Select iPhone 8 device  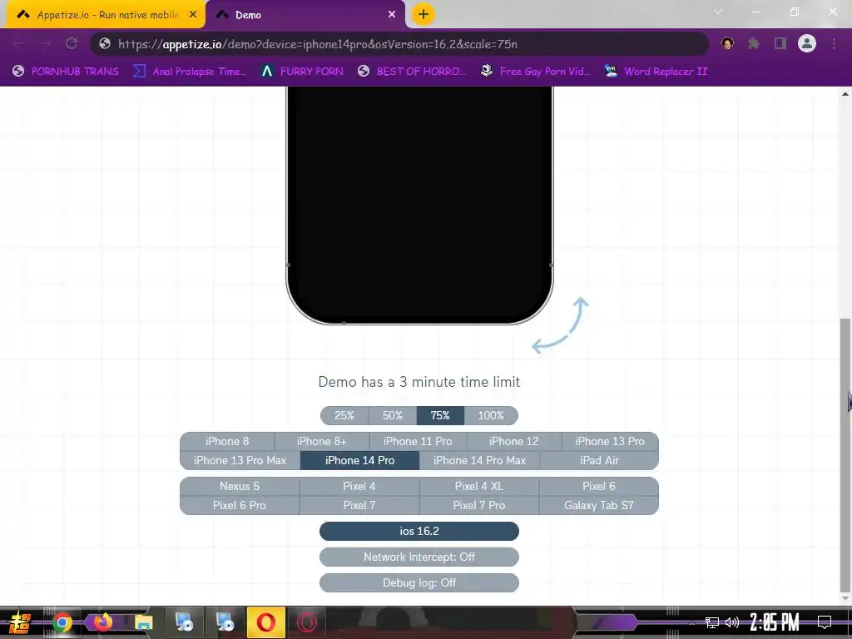[227, 441]
